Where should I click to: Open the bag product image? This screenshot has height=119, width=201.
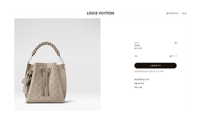57,65
